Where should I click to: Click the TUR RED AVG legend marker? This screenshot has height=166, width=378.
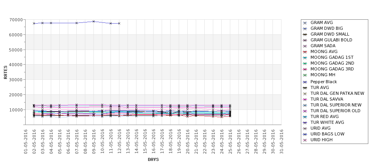305,117
